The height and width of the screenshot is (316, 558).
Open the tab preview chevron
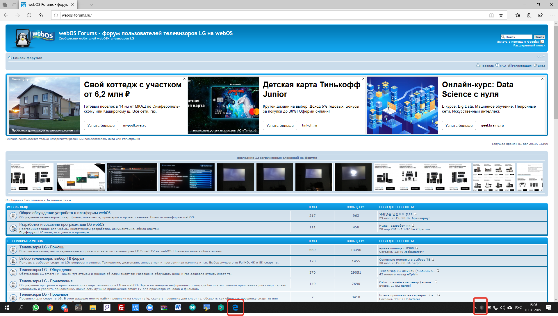(91, 5)
